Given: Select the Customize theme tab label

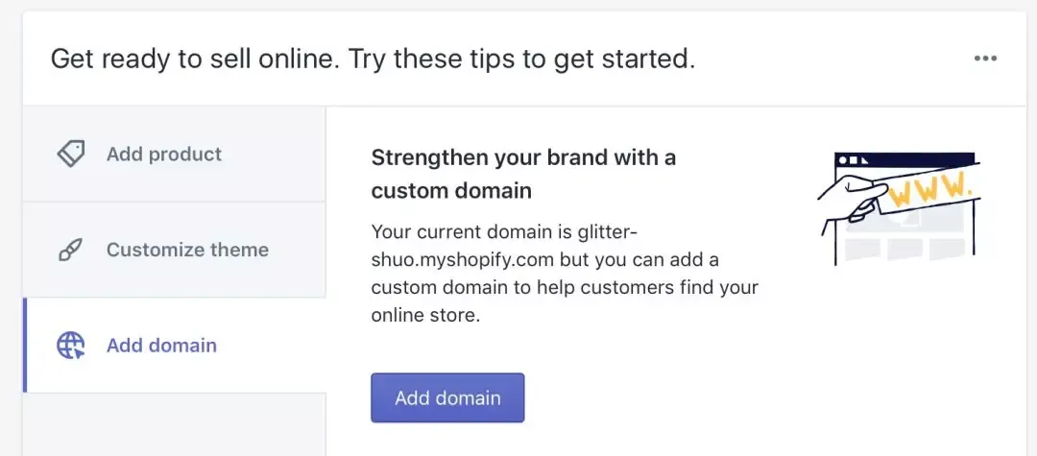Looking at the screenshot, I should pyautogui.click(x=188, y=250).
